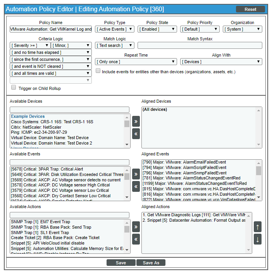Move aligned action up in order
272x274 pixels.
tap(258, 227)
